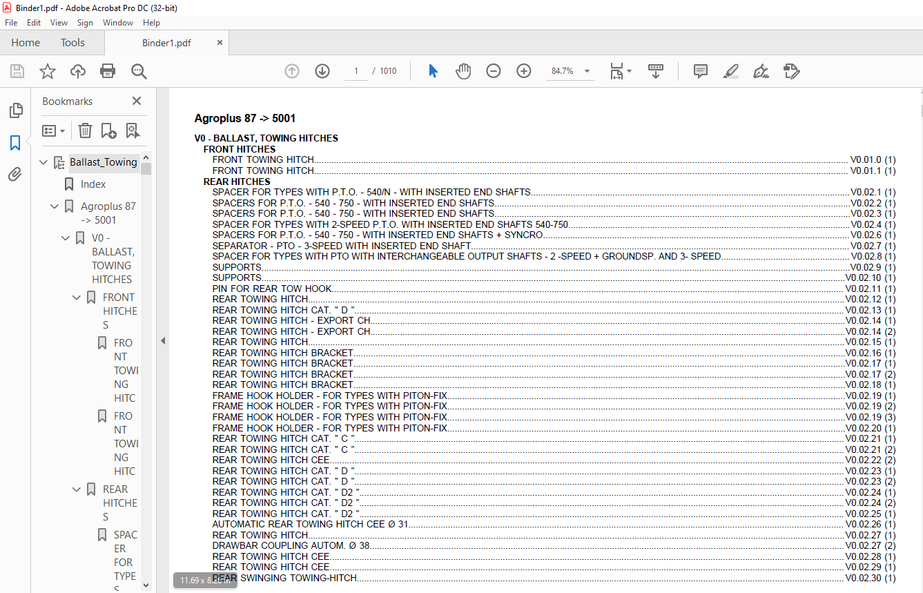Click the star bookmark icon in the toolbar
The image size is (923, 593).
pos(48,71)
